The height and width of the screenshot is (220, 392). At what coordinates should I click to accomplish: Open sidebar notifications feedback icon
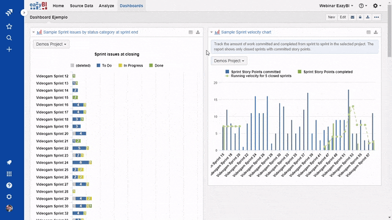(9, 163)
